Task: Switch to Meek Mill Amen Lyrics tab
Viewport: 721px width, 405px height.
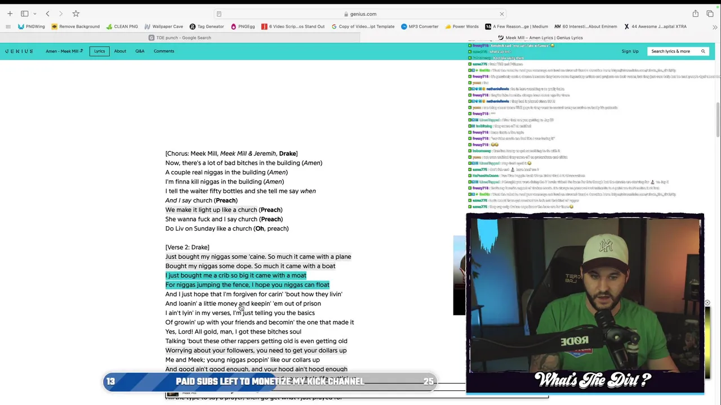Action: (541, 38)
